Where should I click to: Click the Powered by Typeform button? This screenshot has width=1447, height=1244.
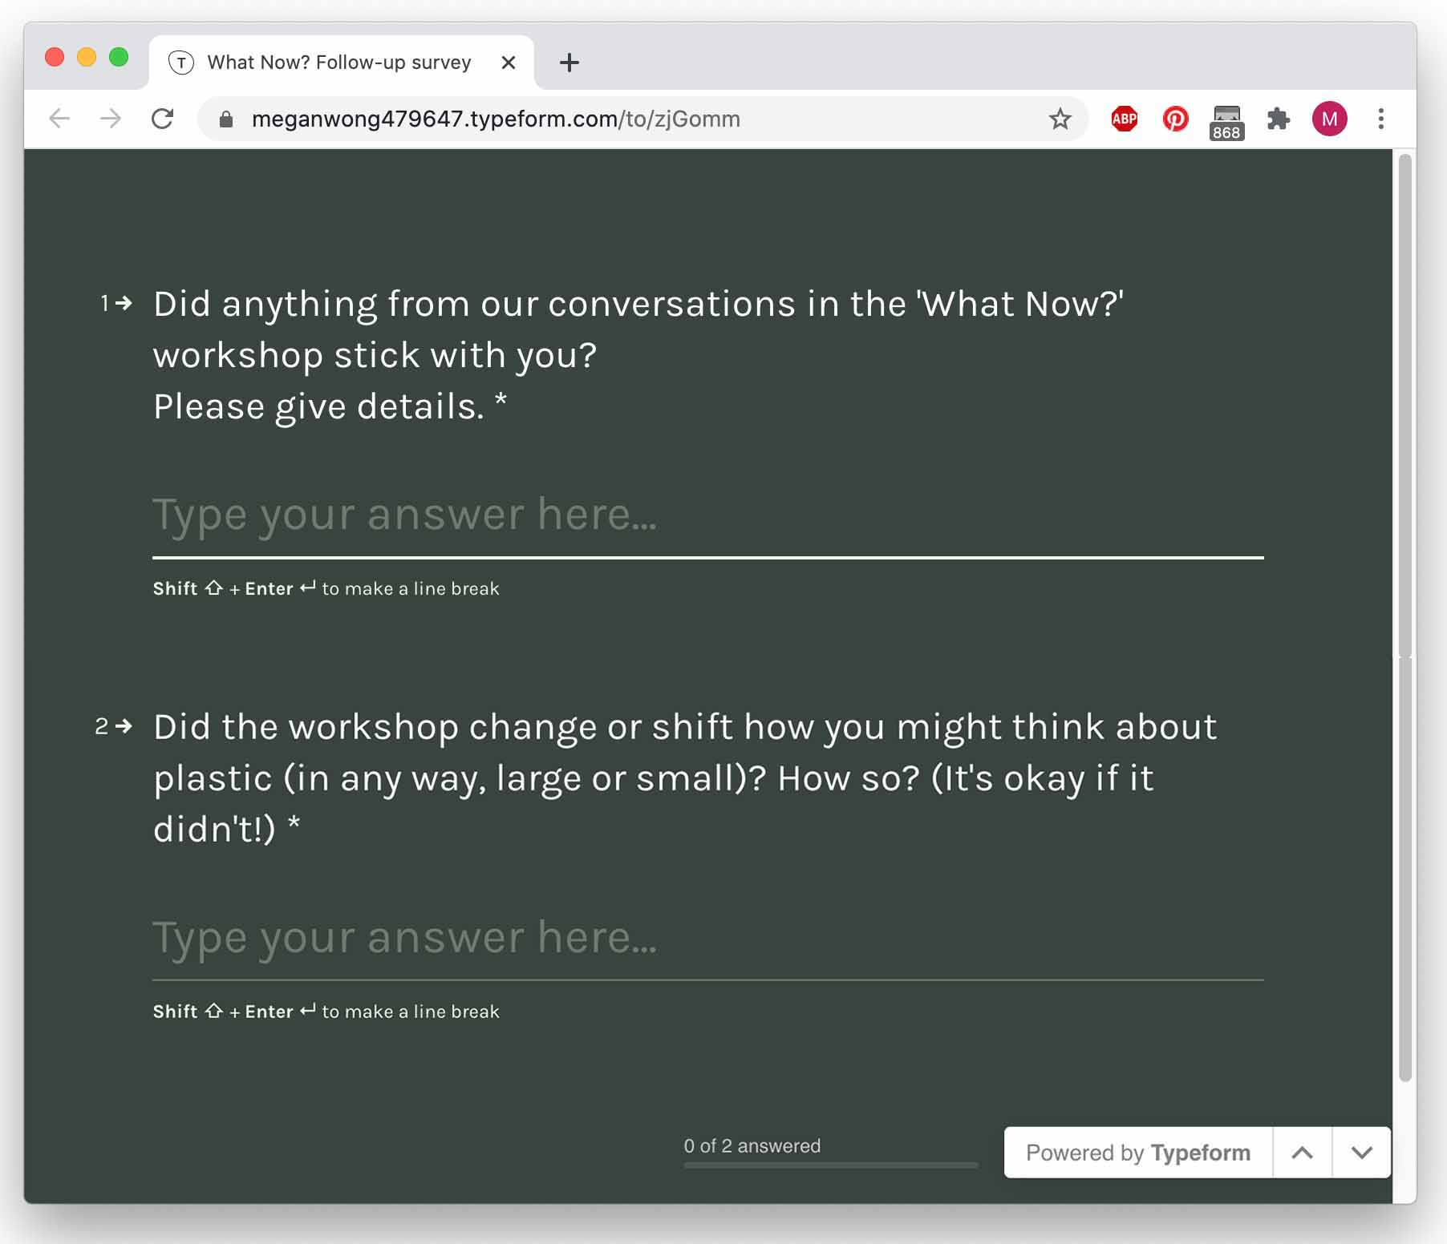[1137, 1153]
